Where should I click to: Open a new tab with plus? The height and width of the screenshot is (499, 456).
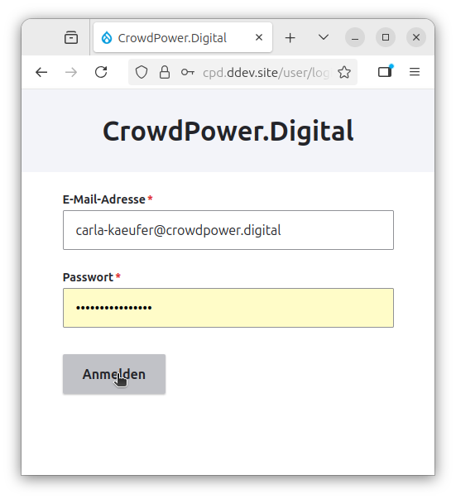pyautogui.click(x=290, y=38)
